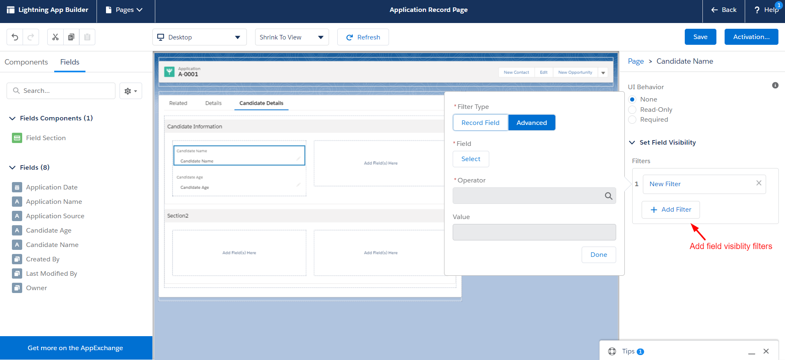Open the Shrink To View dropdown
This screenshot has width=785, height=360.
(292, 37)
